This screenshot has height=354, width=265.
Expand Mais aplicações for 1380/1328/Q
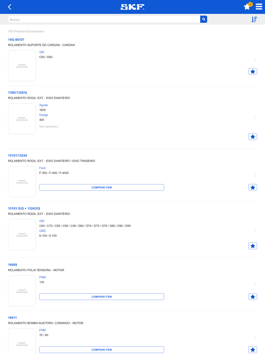(x=50, y=127)
